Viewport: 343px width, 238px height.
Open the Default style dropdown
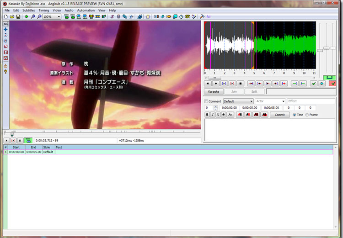pyautogui.click(x=238, y=101)
